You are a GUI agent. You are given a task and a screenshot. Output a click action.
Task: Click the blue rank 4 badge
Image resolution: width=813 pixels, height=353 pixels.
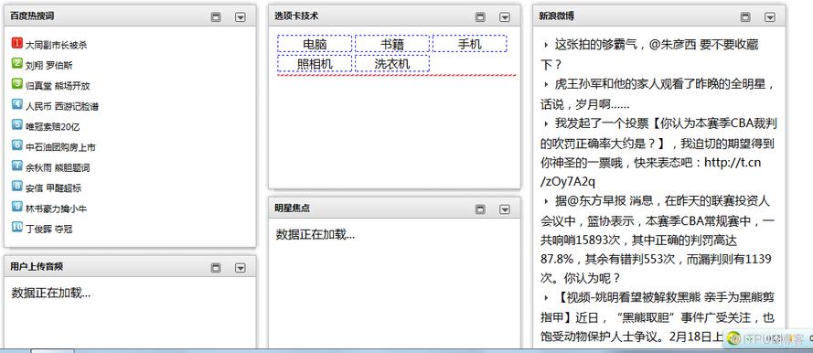click(x=17, y=104)
